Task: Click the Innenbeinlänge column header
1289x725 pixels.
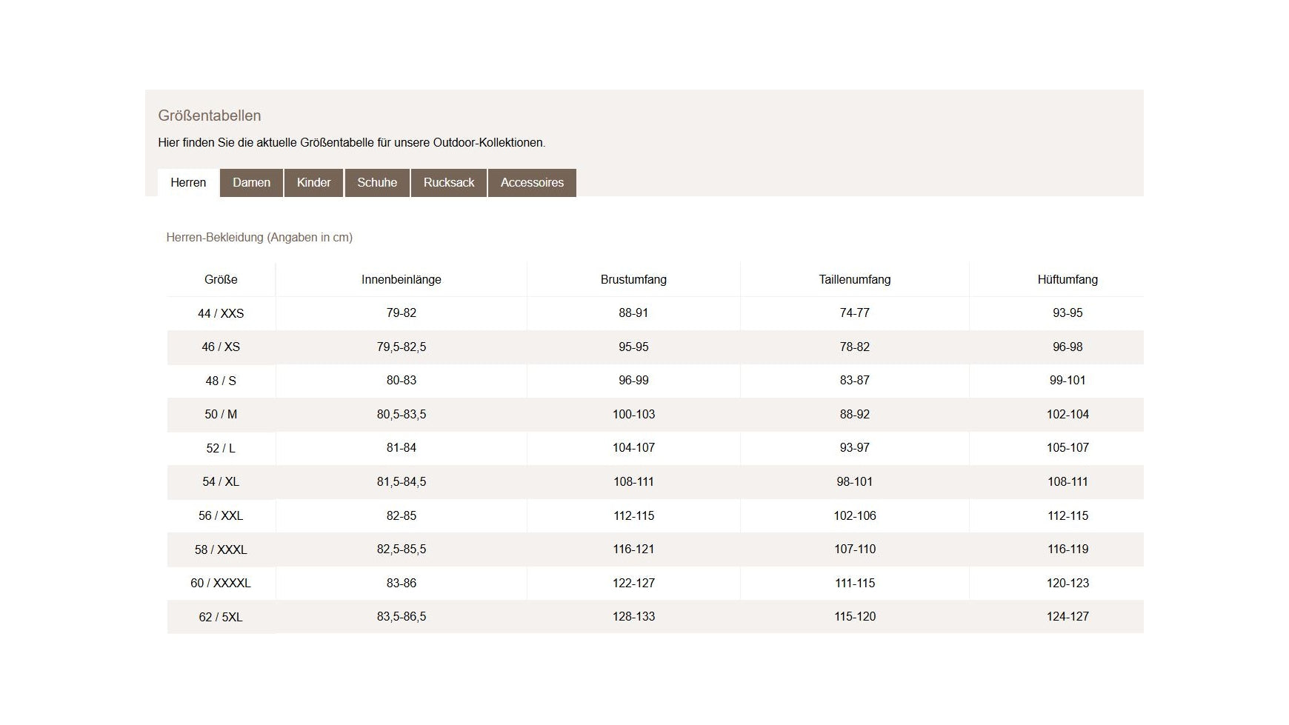Action: coord(401,280)
